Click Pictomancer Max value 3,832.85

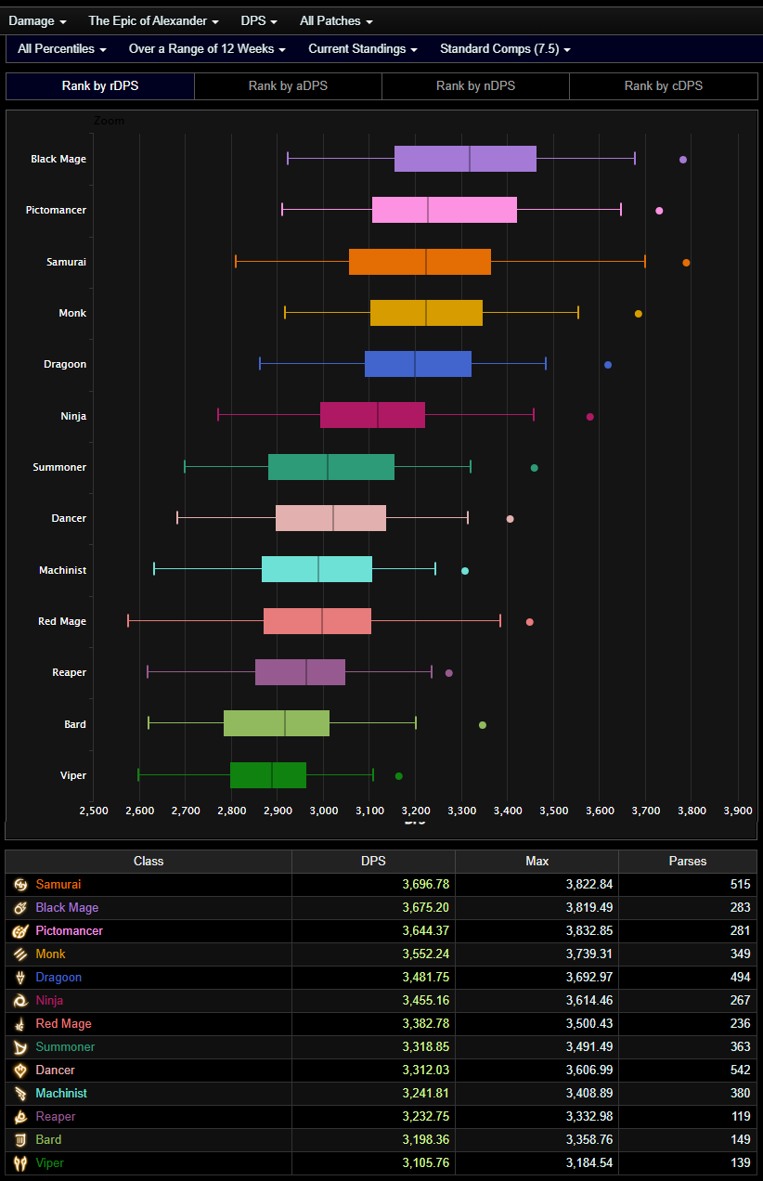coord(588,931)
